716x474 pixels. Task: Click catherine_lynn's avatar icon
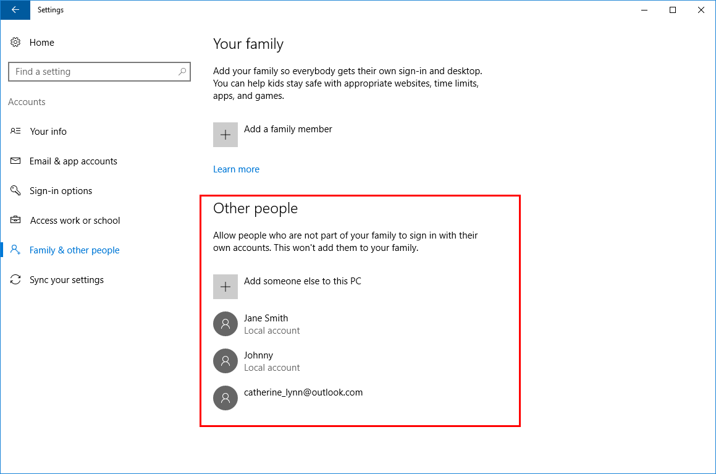click(x=225, y=398)
